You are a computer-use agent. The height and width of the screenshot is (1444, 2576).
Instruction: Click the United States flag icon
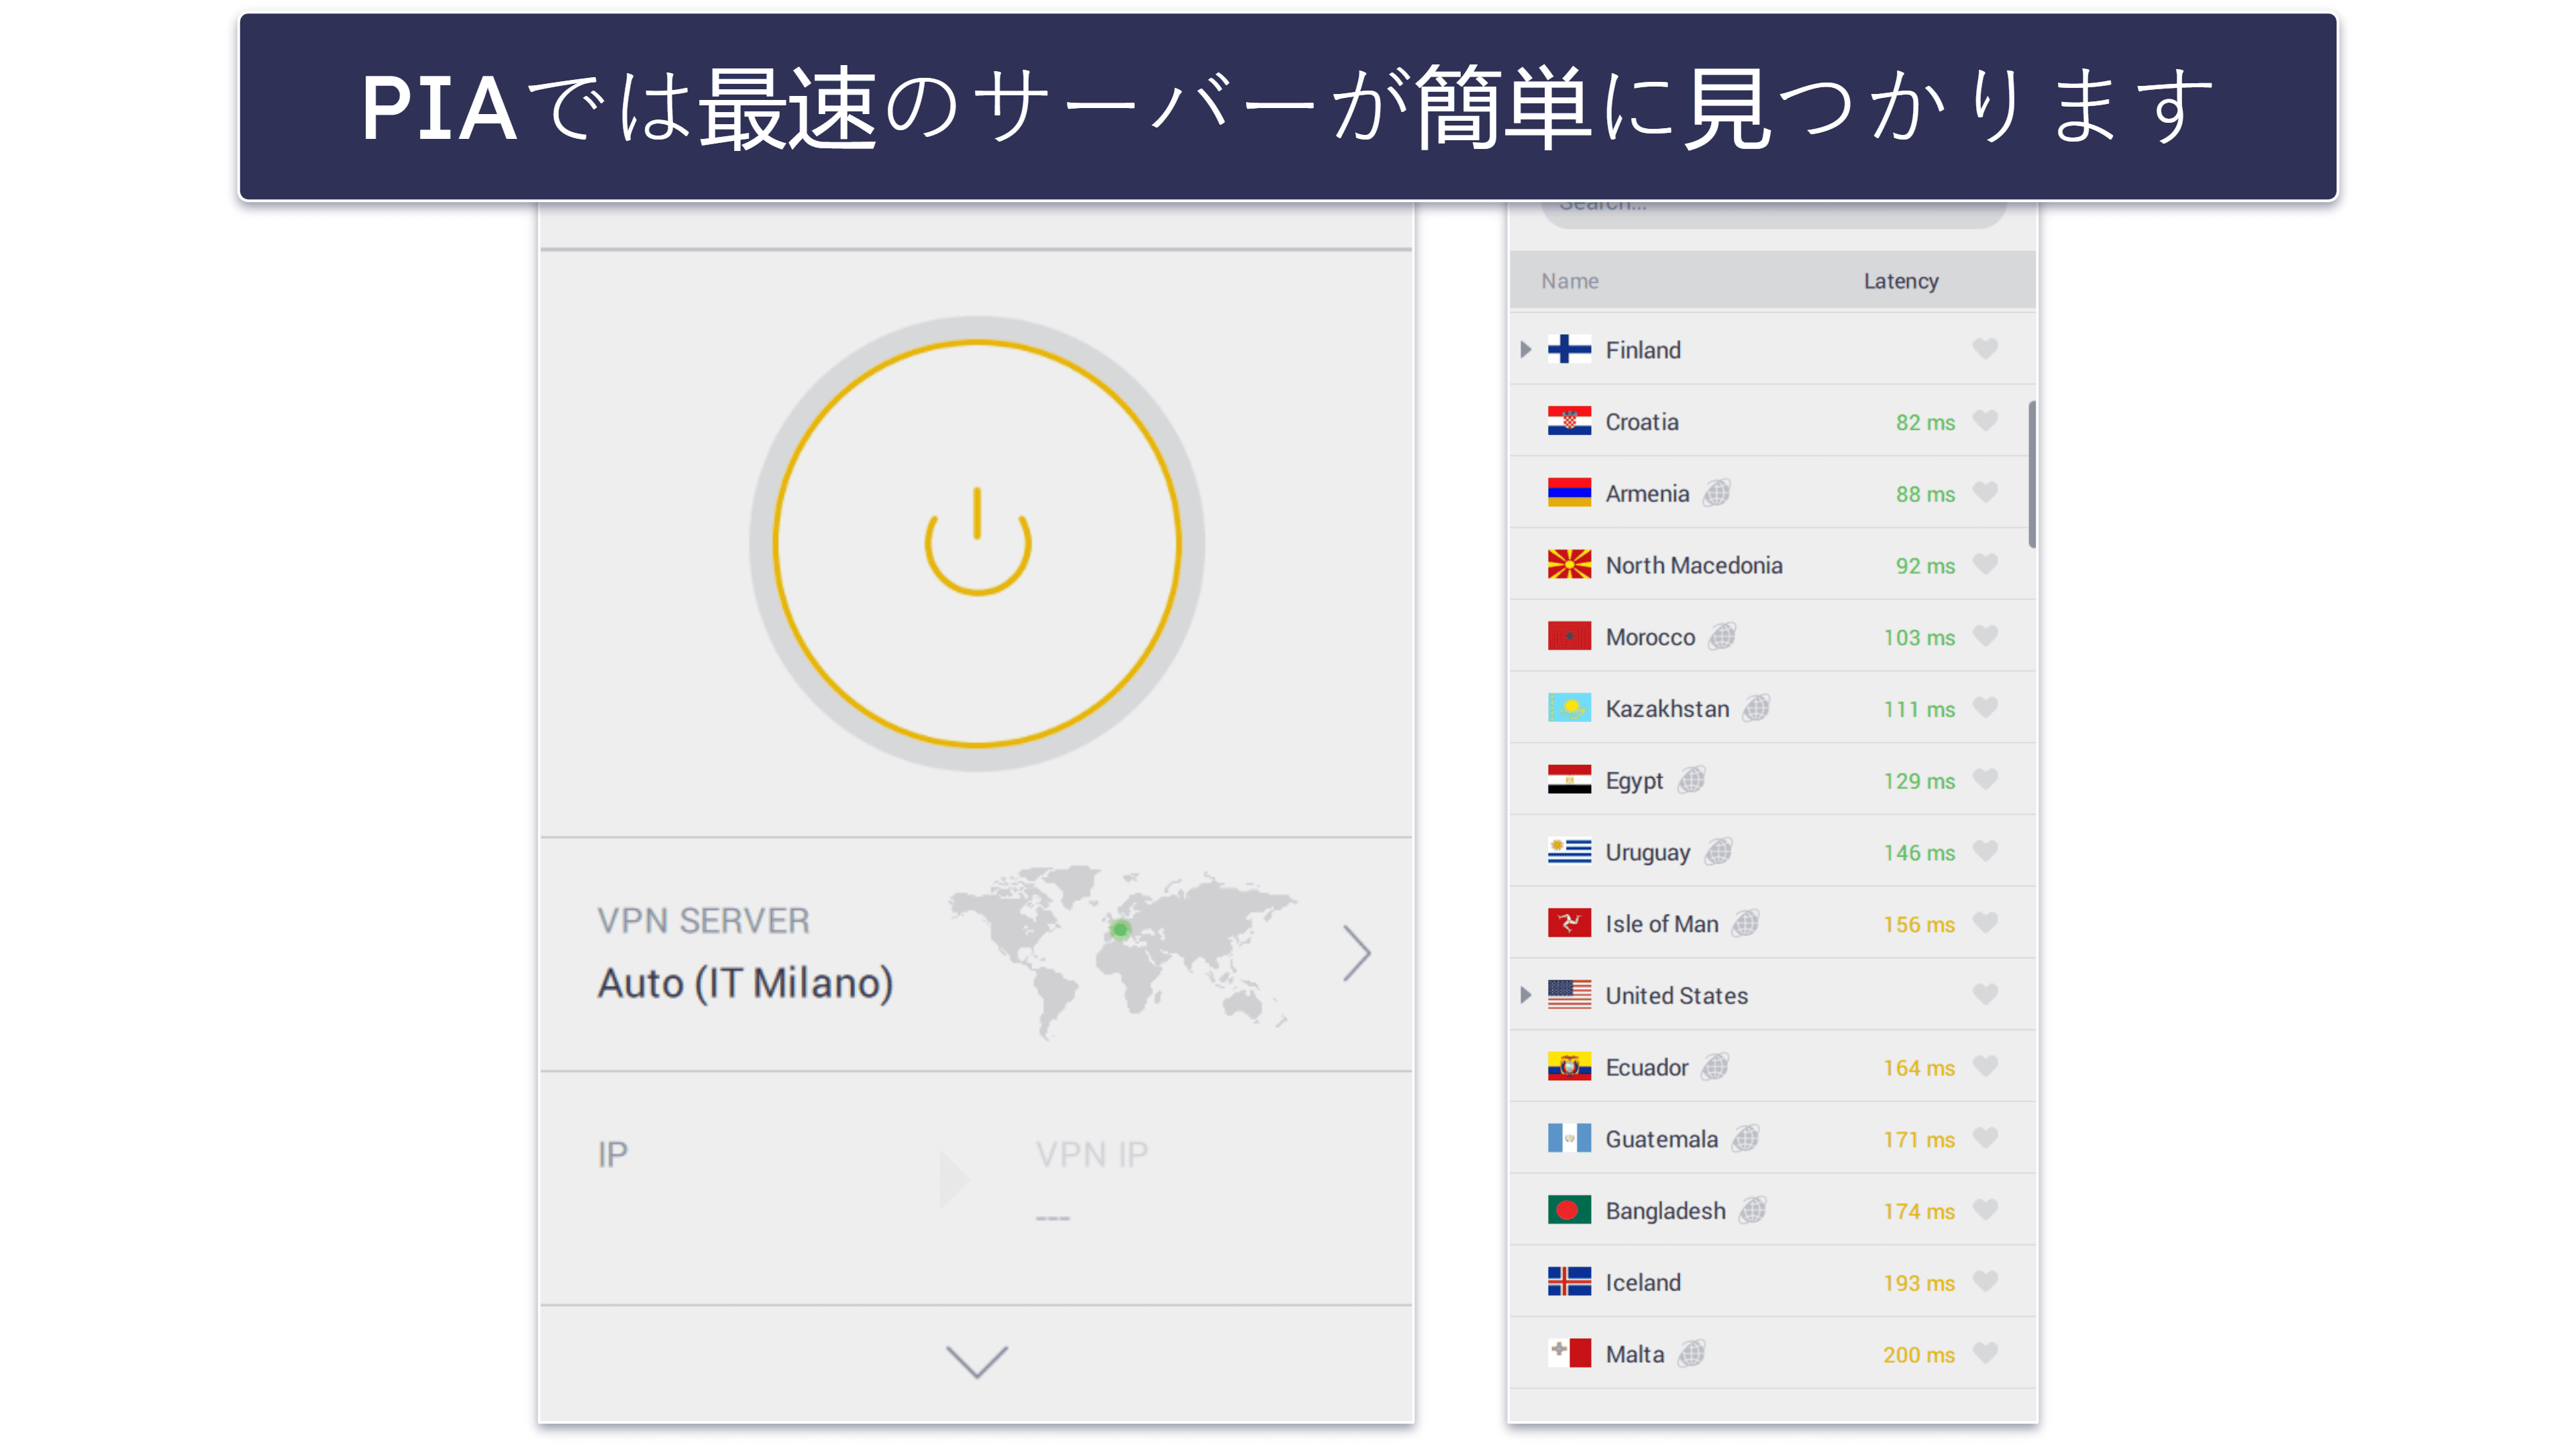coord(1569,995)
